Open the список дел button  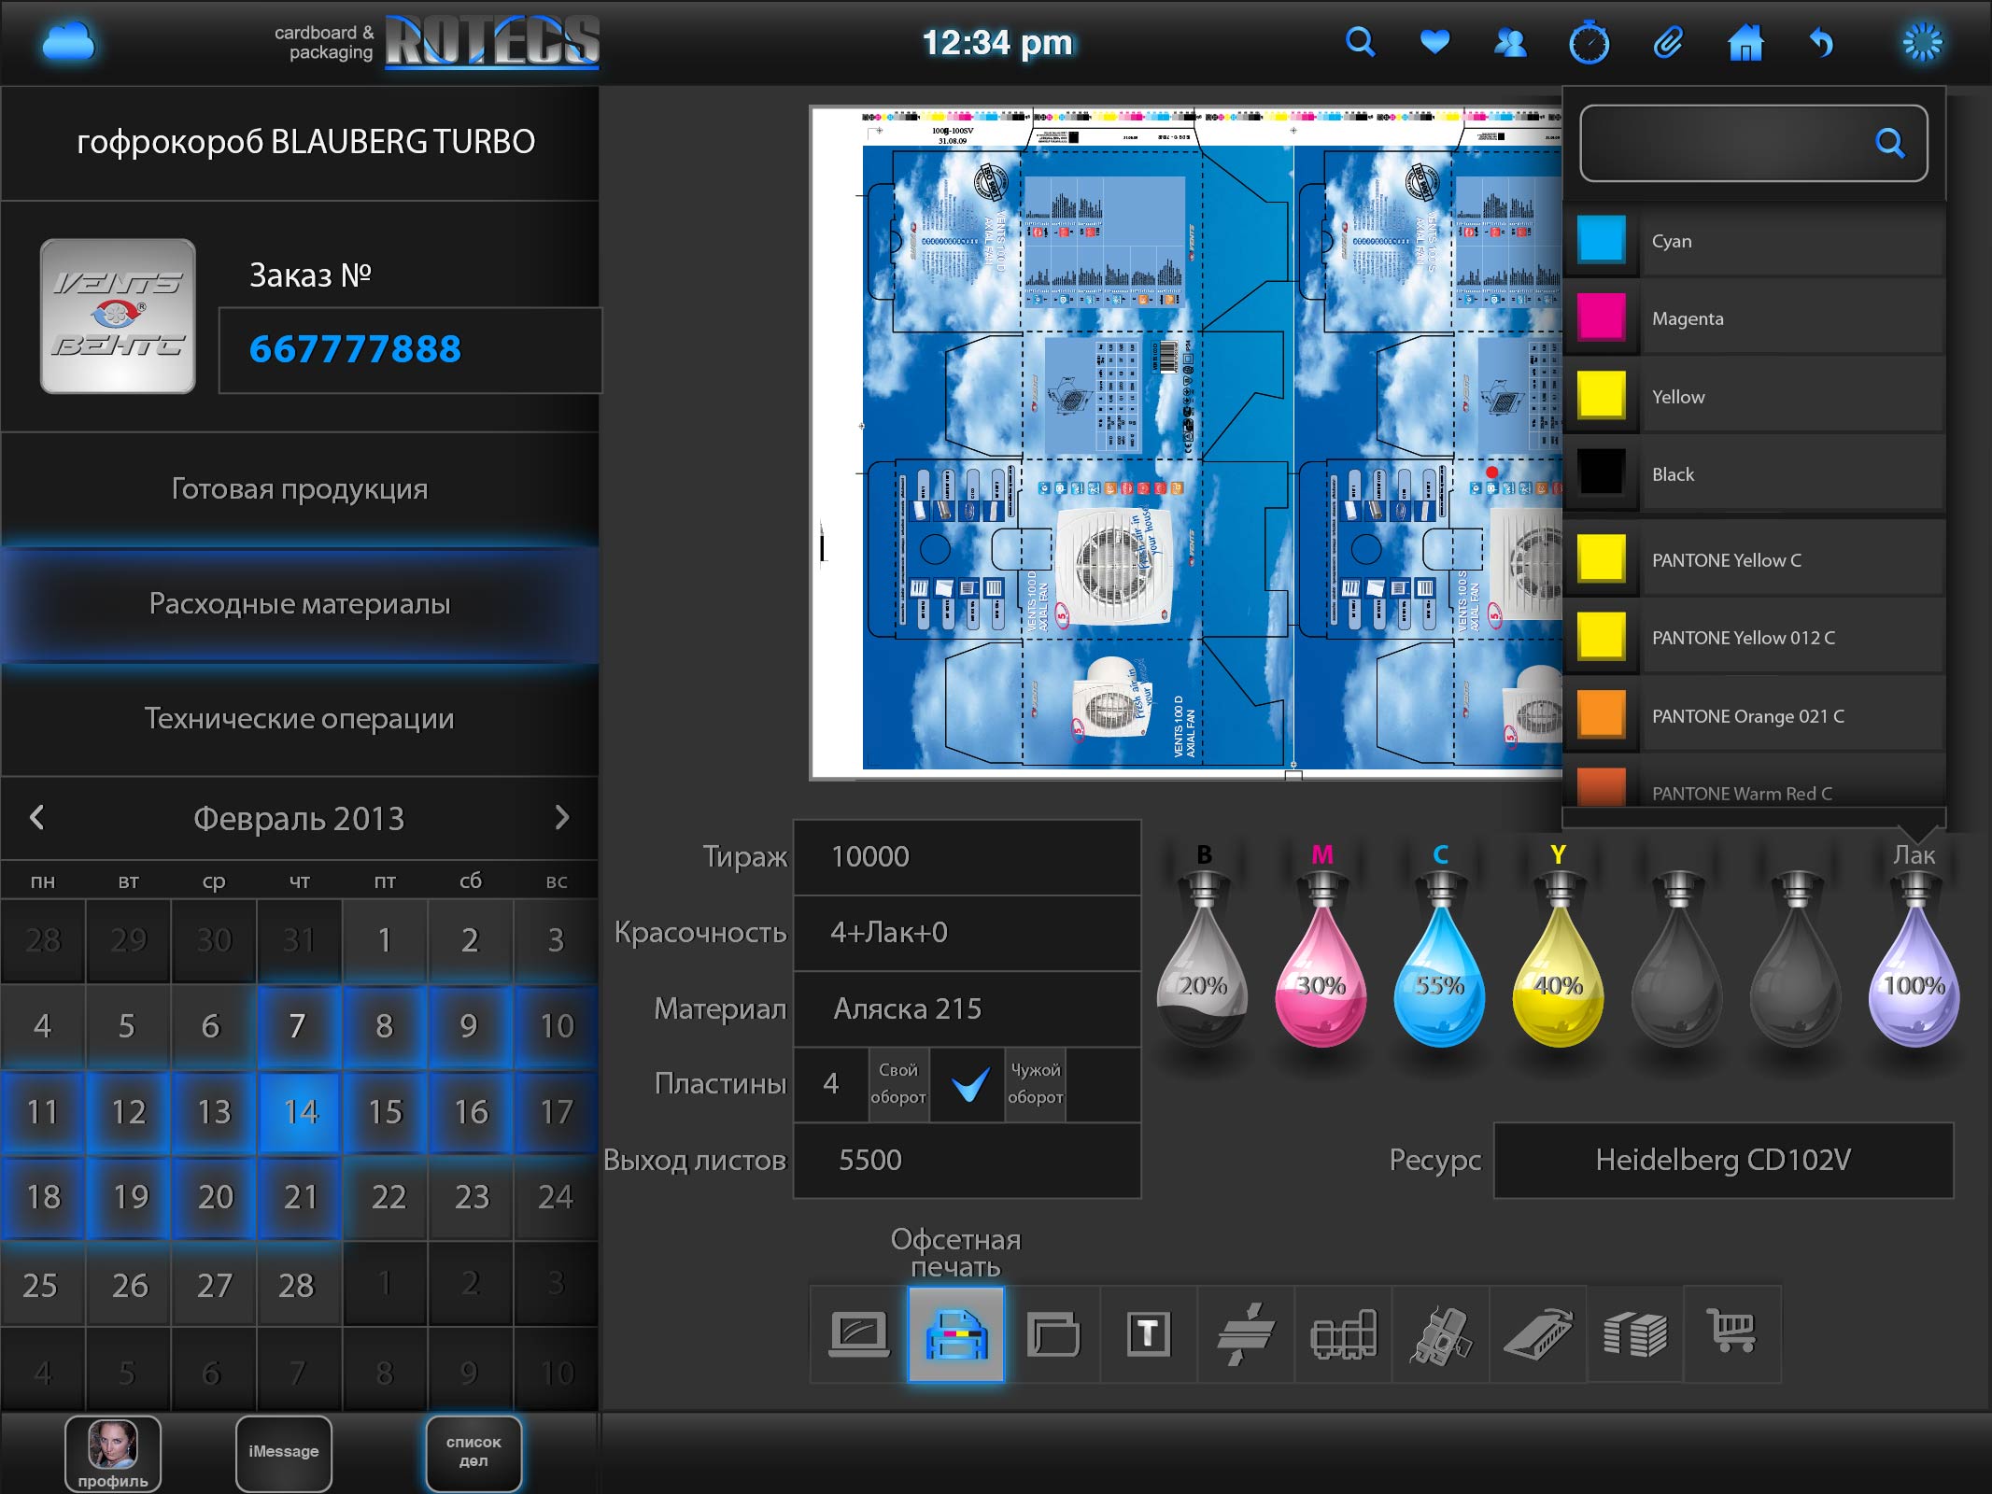click(x=473, y=1452)
